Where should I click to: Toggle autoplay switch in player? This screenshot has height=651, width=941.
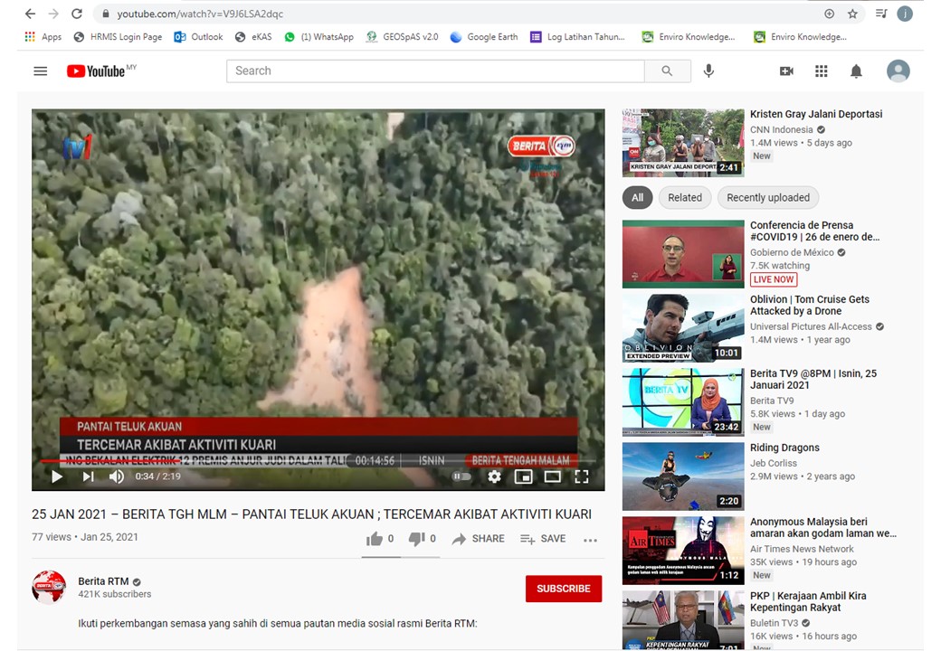tap(461, 476)
